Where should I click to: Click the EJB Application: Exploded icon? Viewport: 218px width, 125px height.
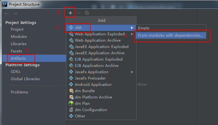pos(71,59)
